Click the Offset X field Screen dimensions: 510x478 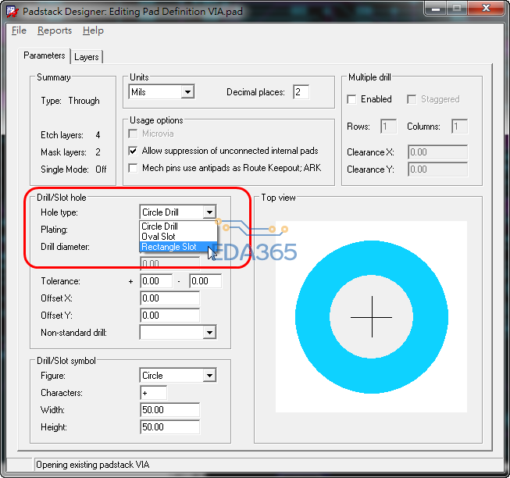169,298
